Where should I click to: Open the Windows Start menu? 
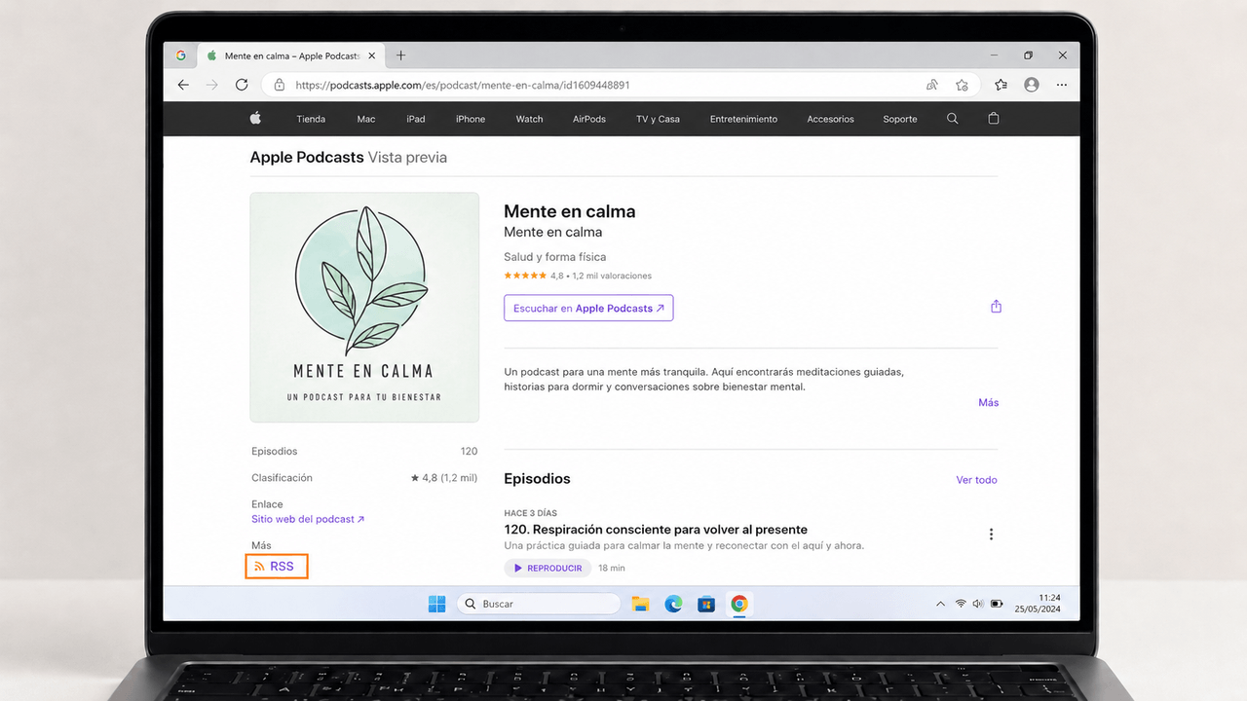click(x=437, y=604)
